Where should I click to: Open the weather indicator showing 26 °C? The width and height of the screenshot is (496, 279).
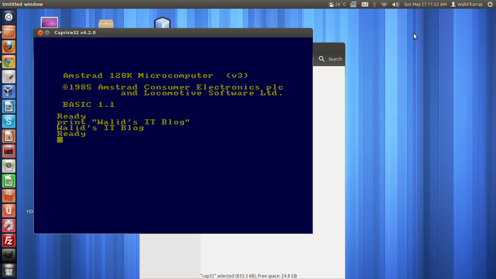337,4
